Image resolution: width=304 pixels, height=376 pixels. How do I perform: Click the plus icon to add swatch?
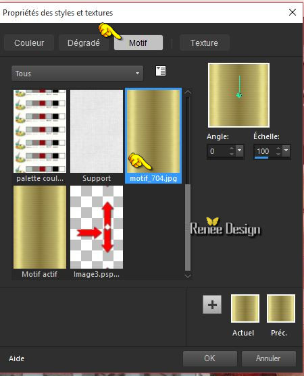pos(212,304)
